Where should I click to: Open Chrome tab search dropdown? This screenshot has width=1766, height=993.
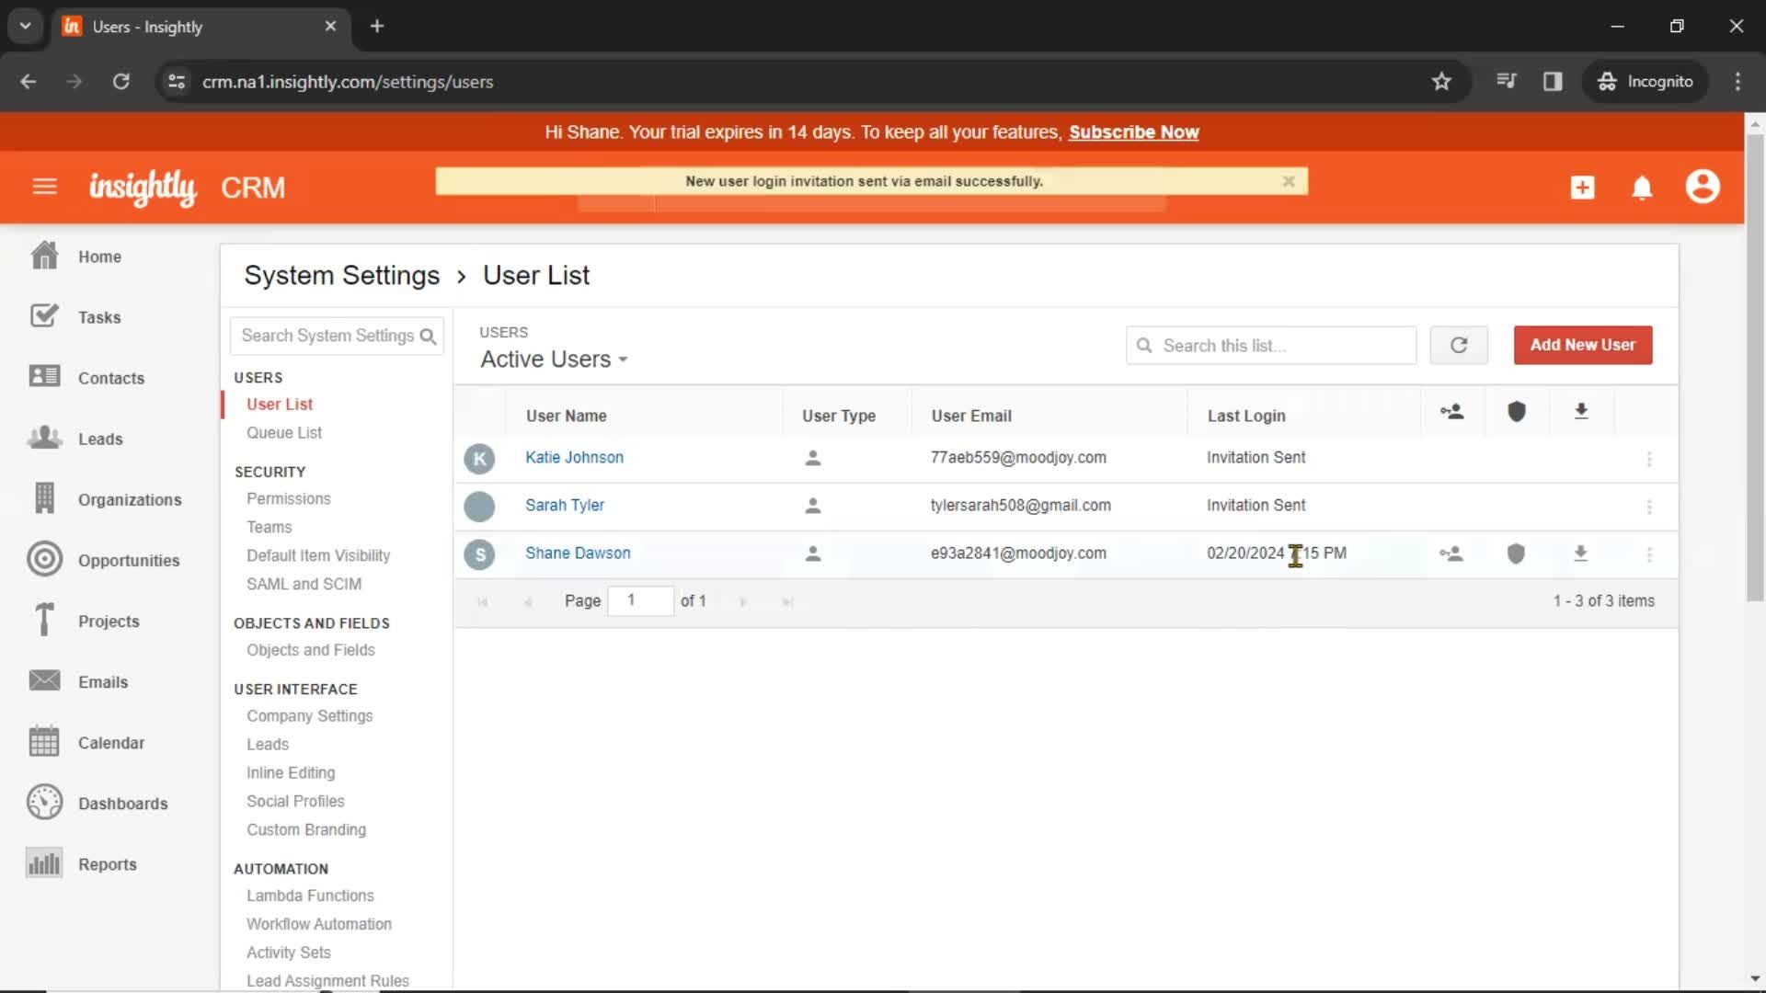(x=26, y=26)
